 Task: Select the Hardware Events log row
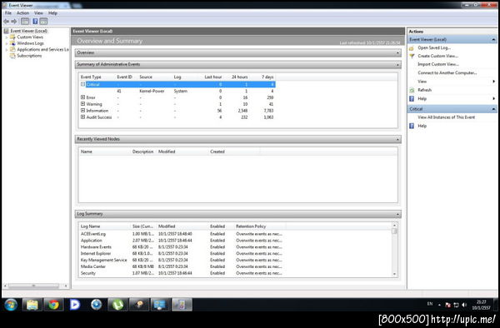(182, 246)
